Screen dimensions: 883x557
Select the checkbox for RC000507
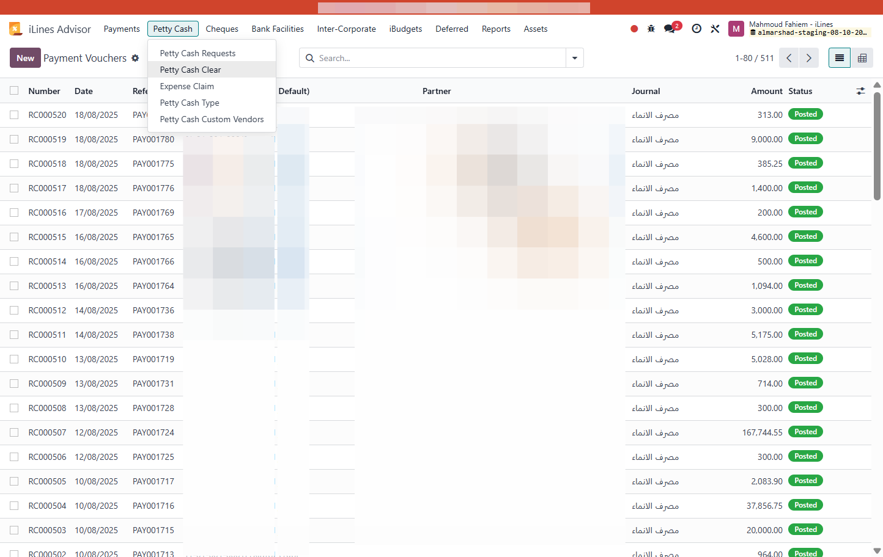coord(14,432)
